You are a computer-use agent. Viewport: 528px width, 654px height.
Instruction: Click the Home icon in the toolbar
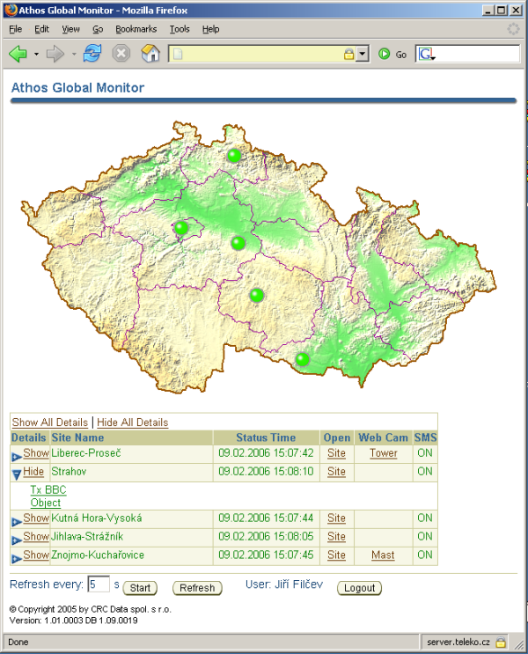pyautogui.click(x=150, y=54)
